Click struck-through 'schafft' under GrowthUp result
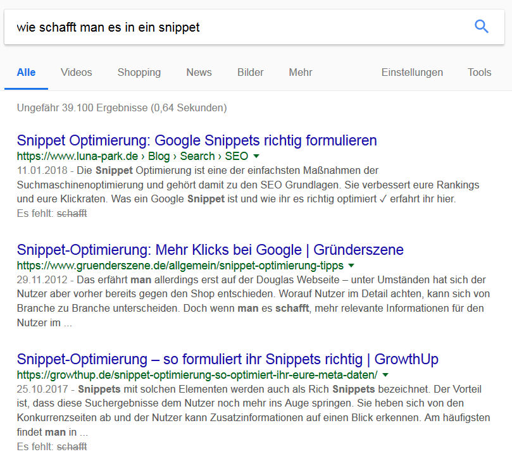Image resolution: width=512 pixels, height=466 pixels. pyautogui.click(x=72, y=446)
